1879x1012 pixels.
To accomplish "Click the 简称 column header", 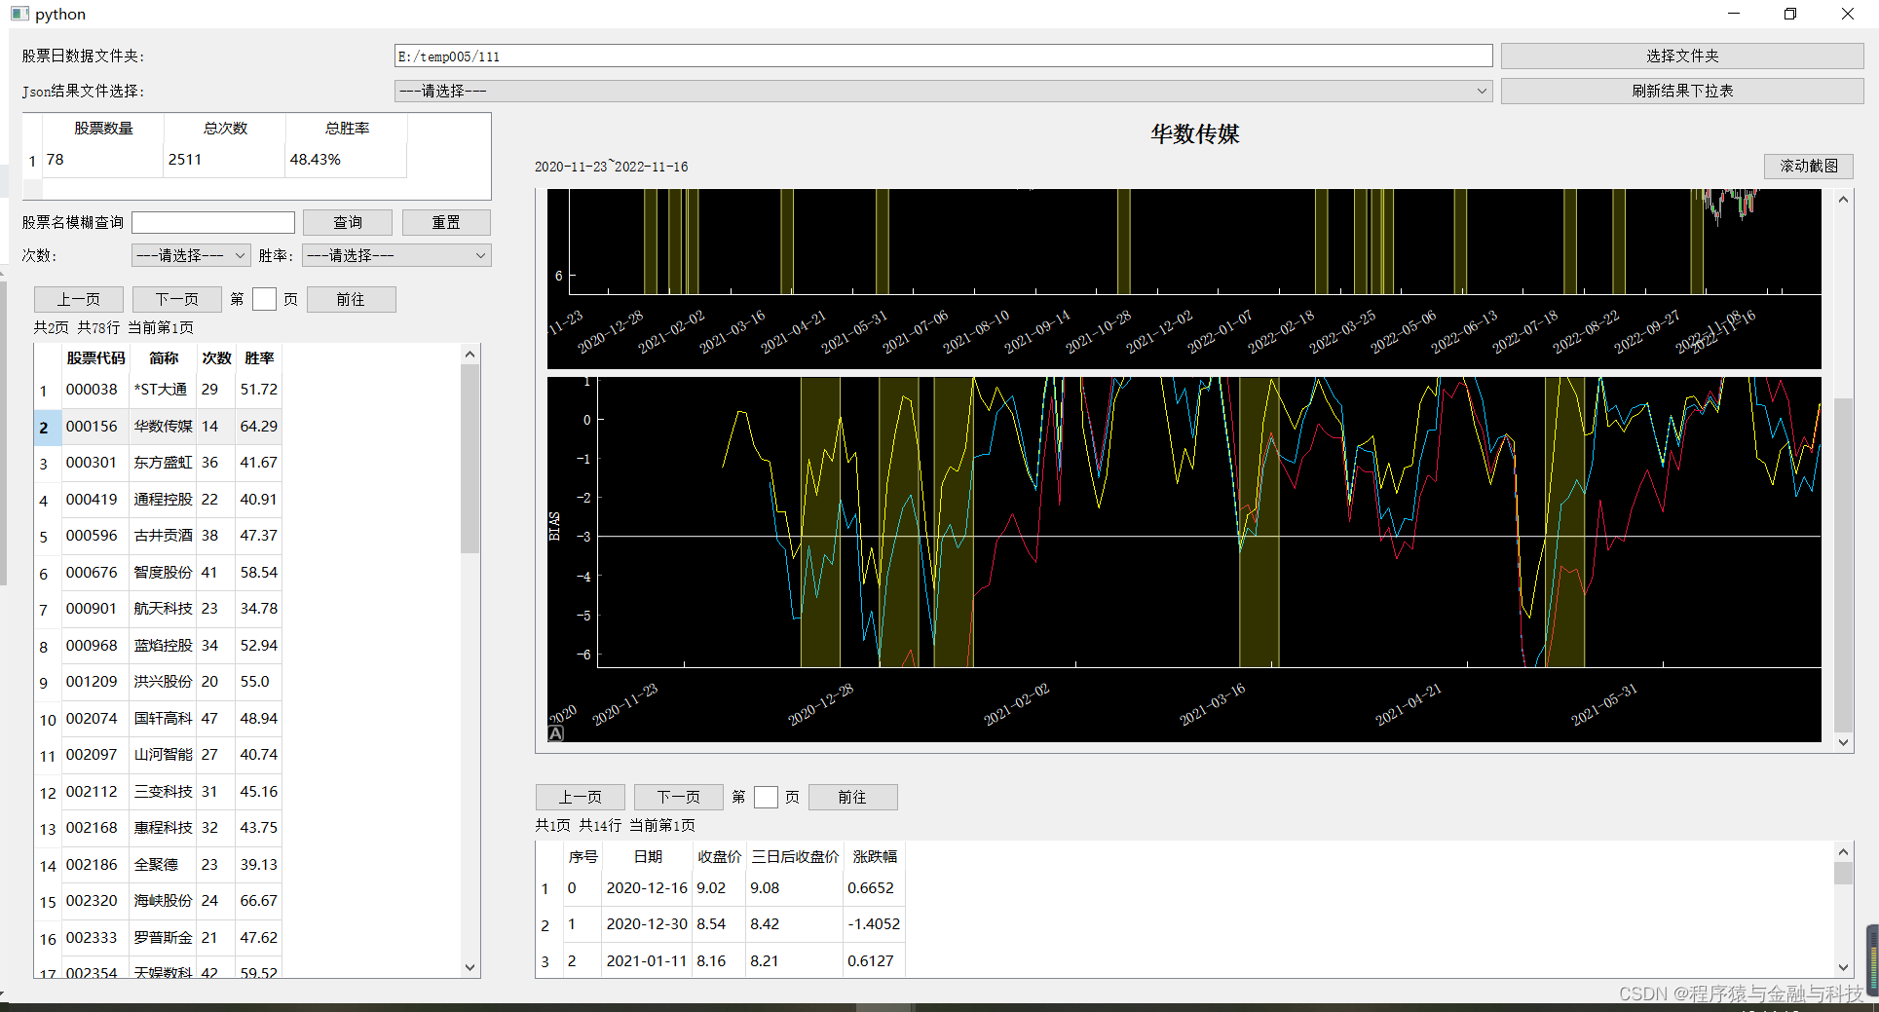I will click(x=164, y=358).
